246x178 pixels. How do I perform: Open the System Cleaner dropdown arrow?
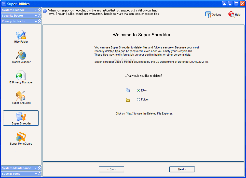[36, 10]
